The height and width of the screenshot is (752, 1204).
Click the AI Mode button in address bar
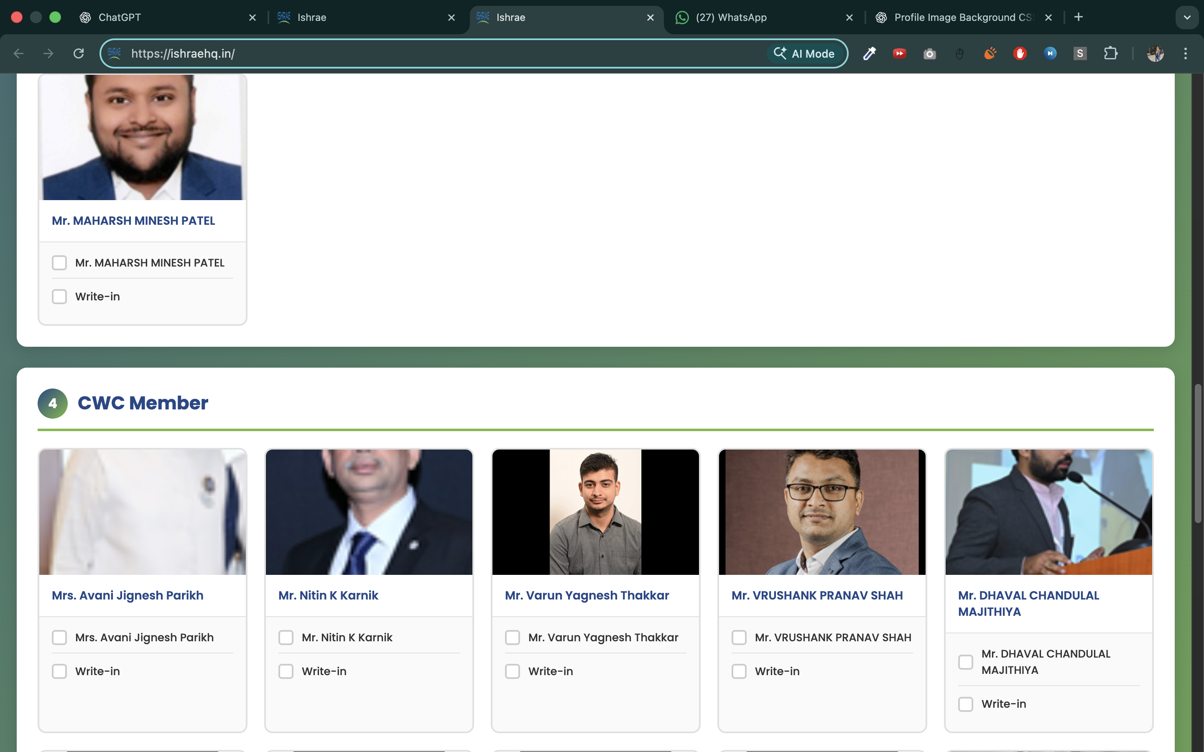pos(804,53)
